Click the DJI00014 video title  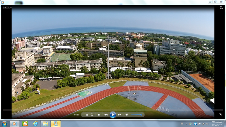[x=7, y=8]
